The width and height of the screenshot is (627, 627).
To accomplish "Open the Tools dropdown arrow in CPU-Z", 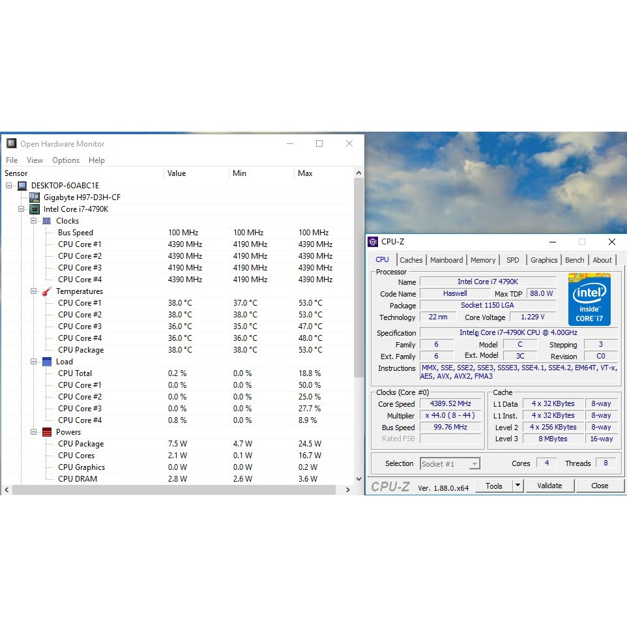I will [518, 486].
